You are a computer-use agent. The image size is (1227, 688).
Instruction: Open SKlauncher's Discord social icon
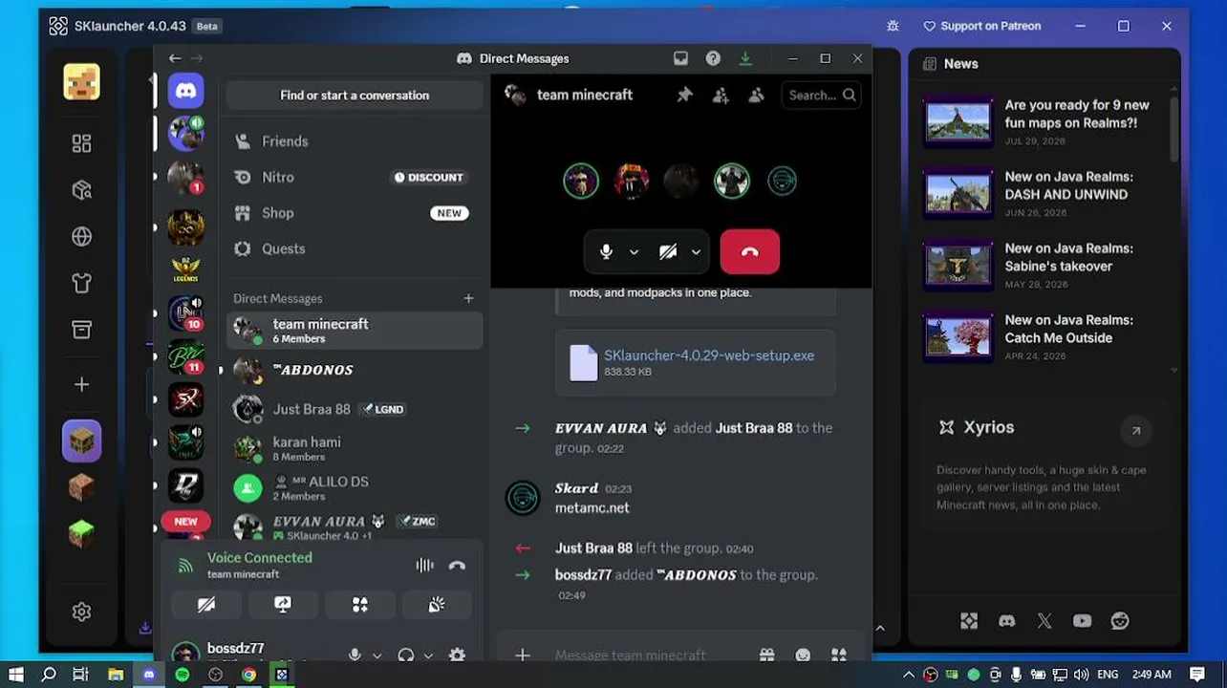click(1006, 621)
